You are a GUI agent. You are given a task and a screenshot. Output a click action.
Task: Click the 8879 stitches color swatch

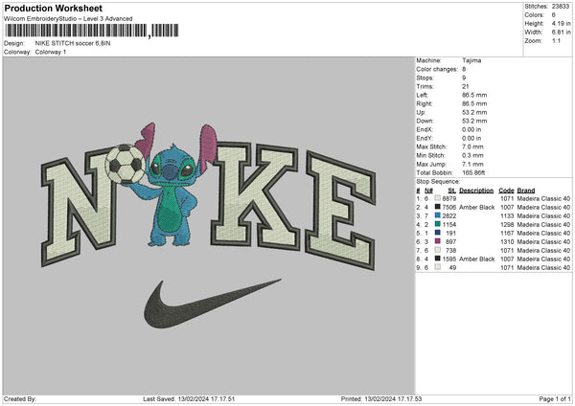click(438, 198)
